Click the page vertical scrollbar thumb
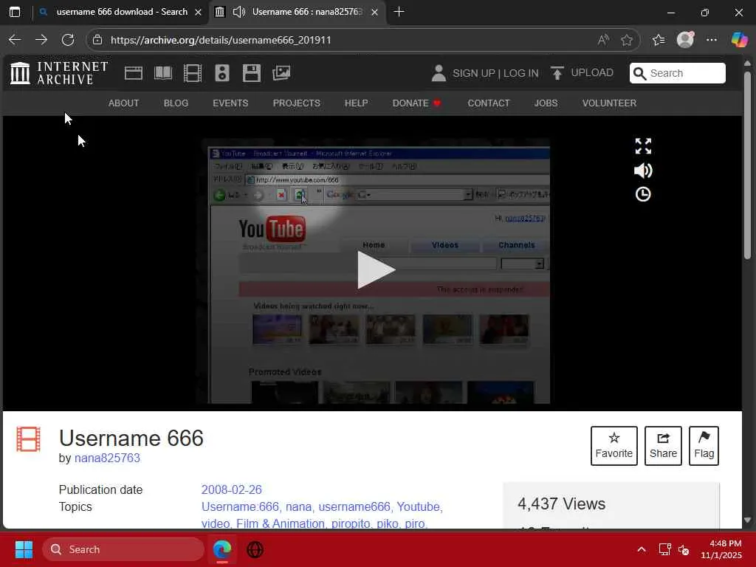Screen dimensions: 756x567 point(747,165)
